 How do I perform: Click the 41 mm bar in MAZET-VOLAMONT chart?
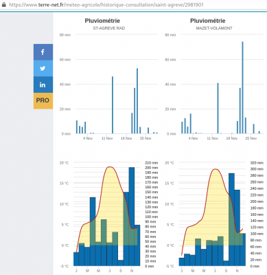(x=218, y=108)
